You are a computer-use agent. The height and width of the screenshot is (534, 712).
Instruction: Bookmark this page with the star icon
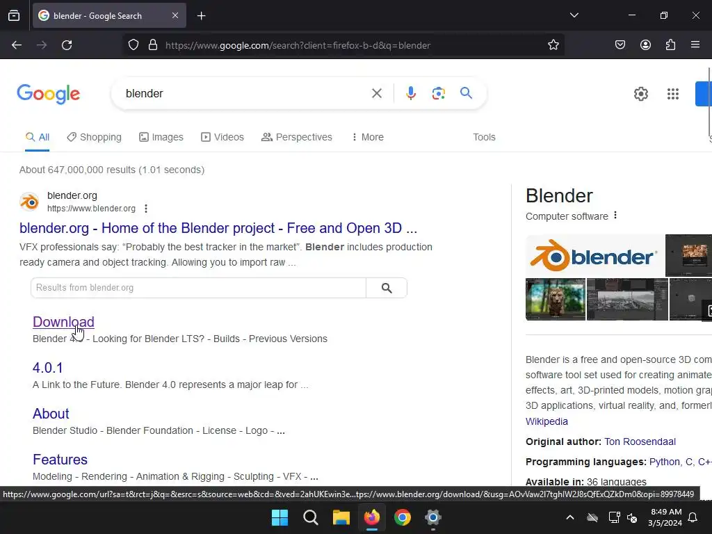coord(553,45)
